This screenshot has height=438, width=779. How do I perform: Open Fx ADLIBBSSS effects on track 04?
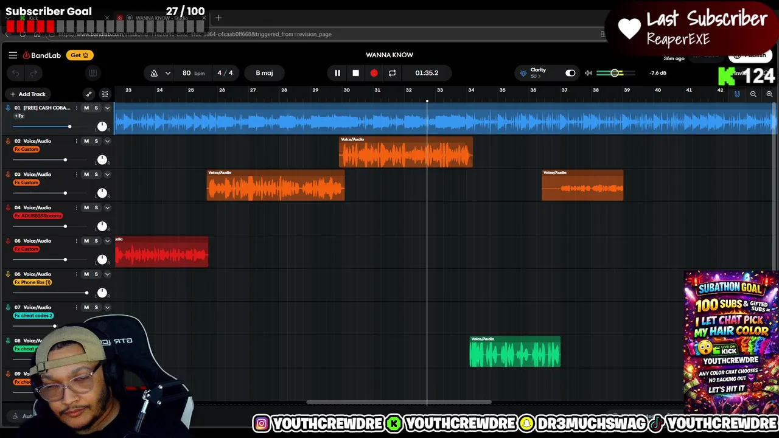(x=38, y=216)
